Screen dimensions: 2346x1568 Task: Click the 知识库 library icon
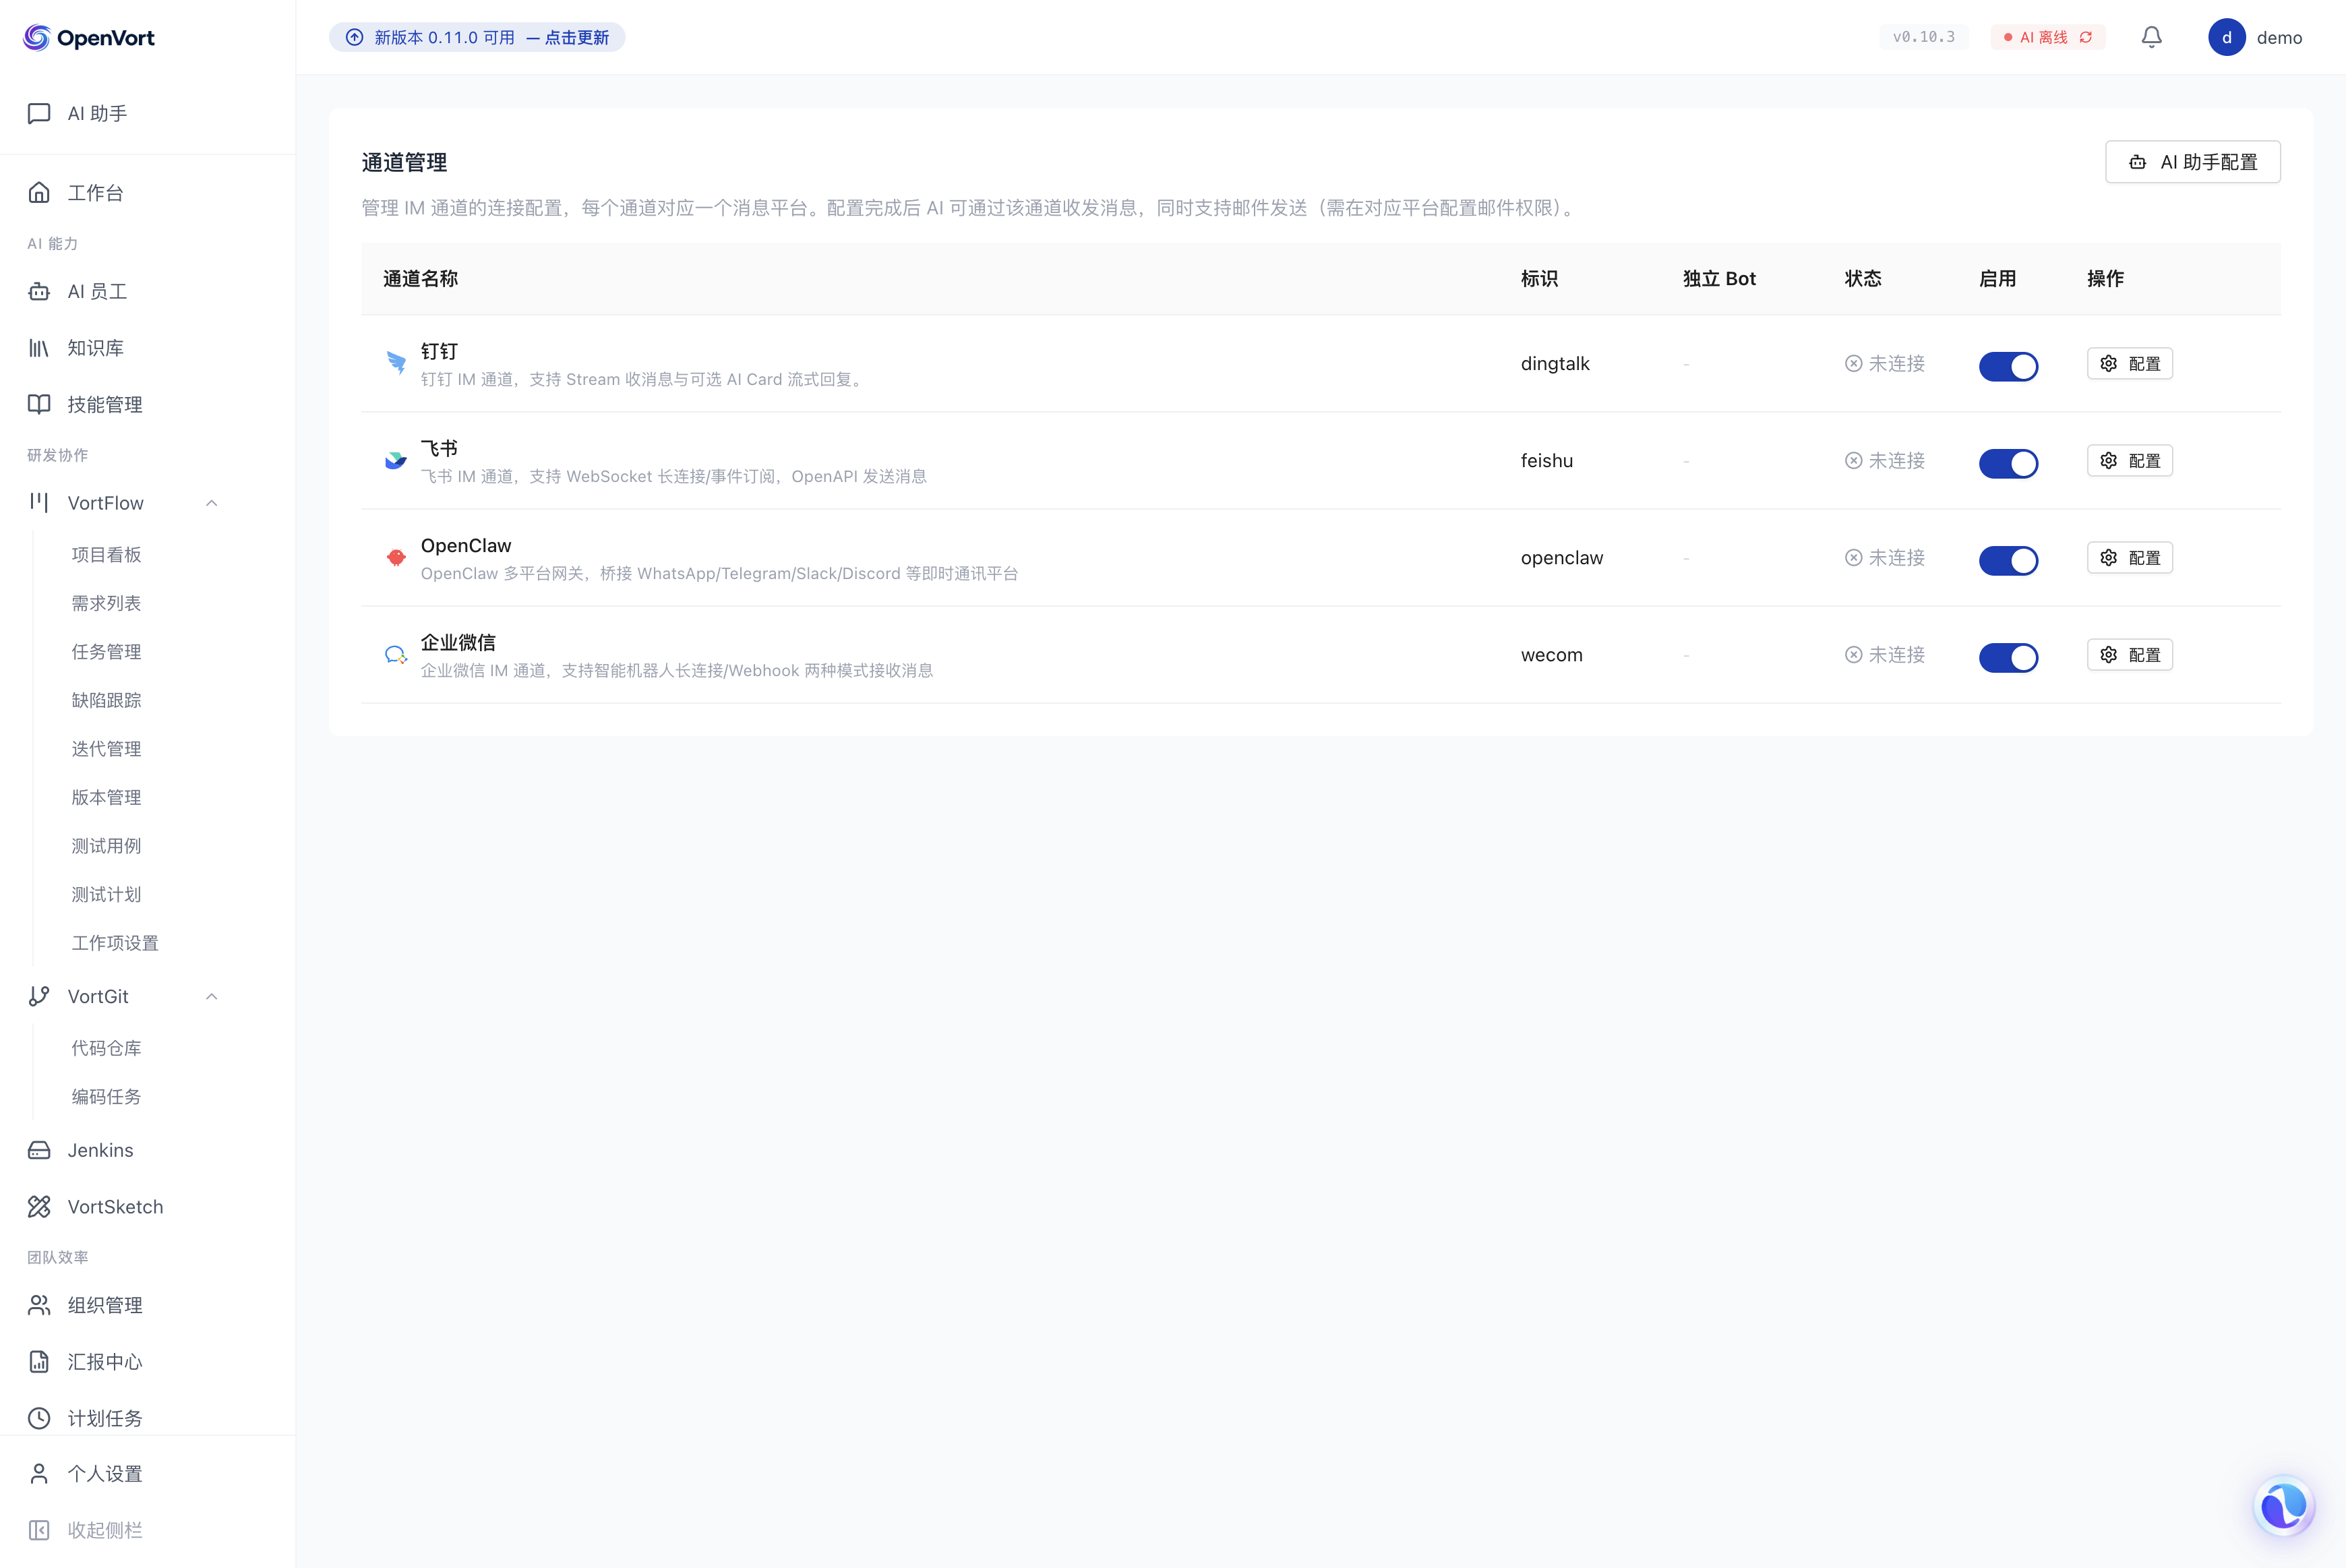[x=39, y=348]
